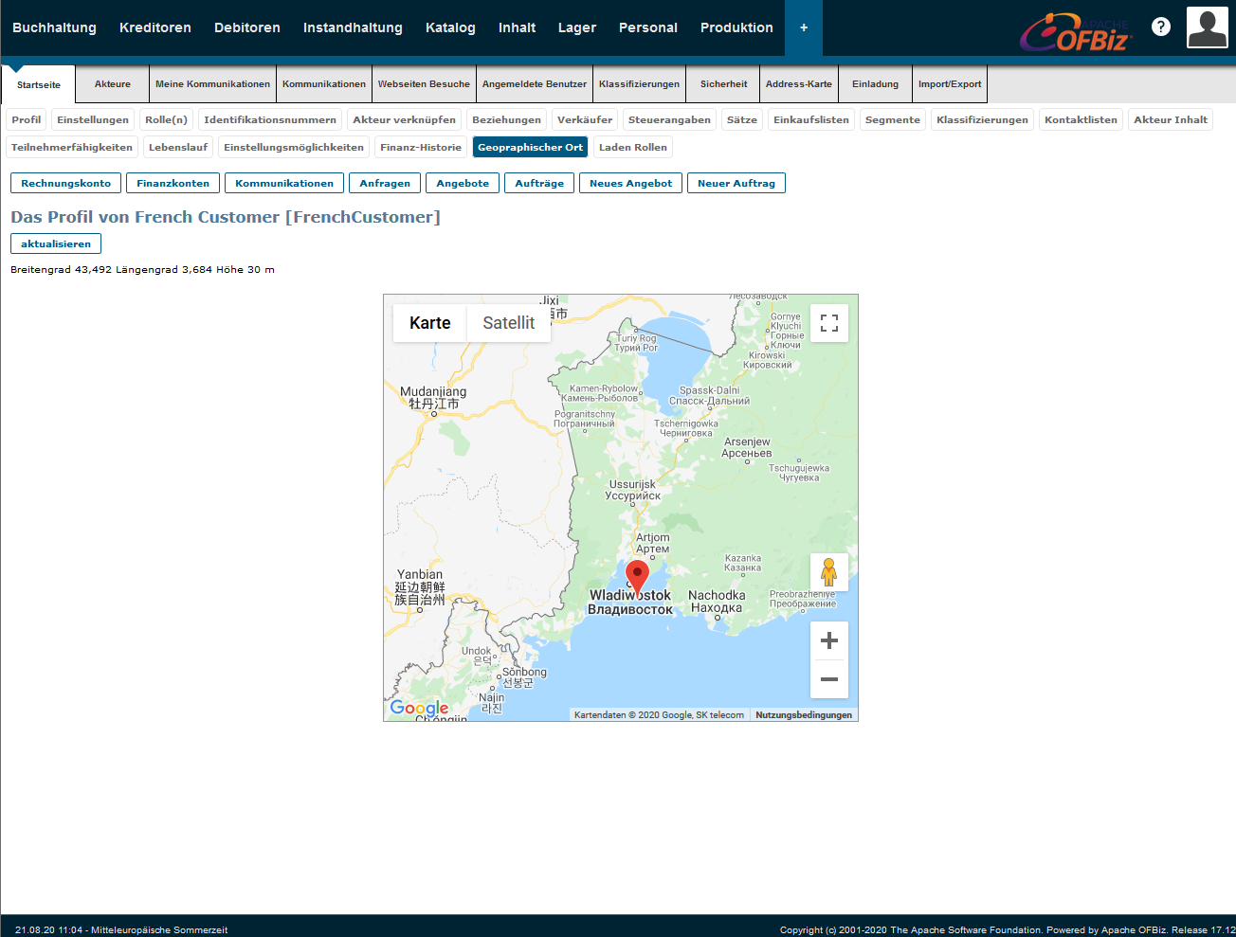The width and height of the screenshot is (1236, 937).
Task: Open the Akteur Inhalt sub-tab
Action: (x=1171, y=119)
